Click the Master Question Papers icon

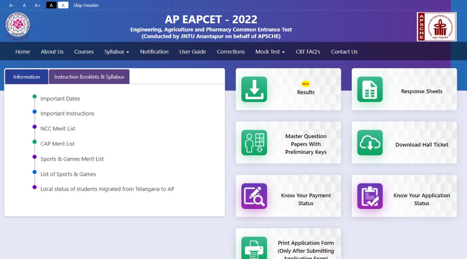[x=254, y=143]
